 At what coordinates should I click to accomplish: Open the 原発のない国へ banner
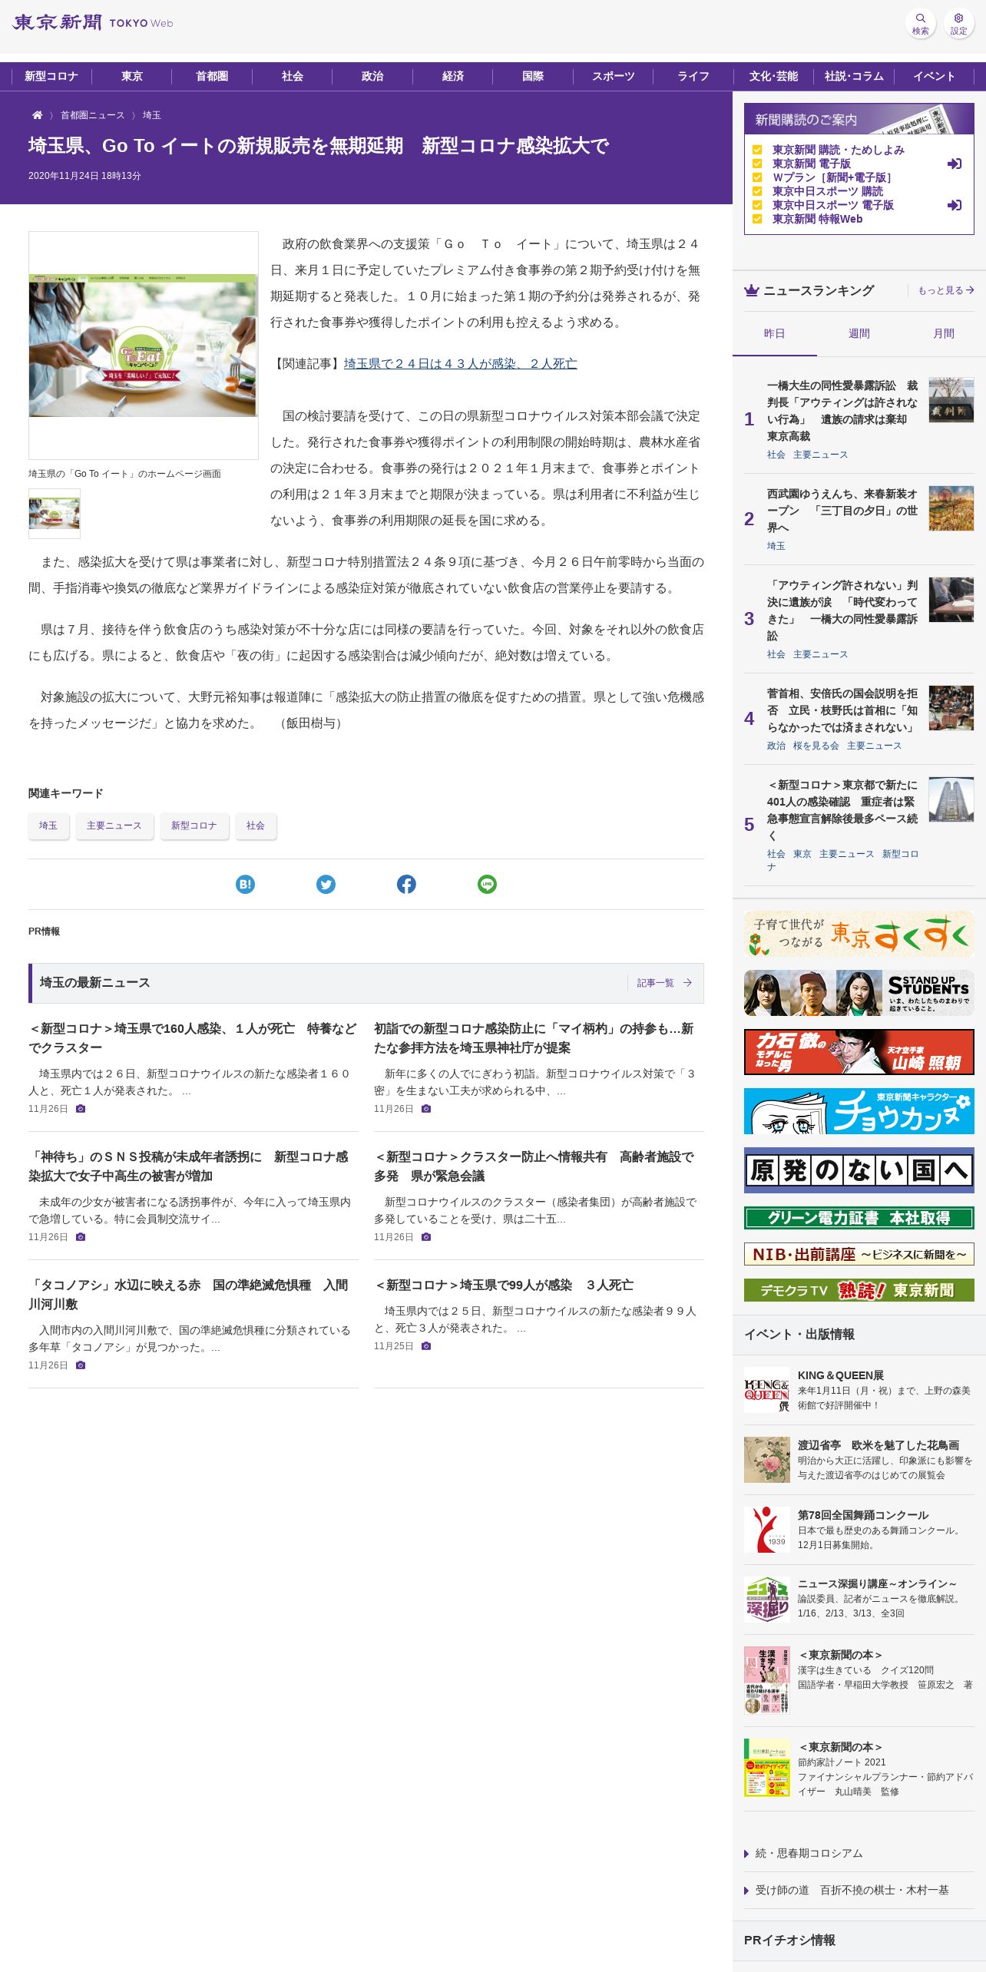pyautogui.click(x=859, y=1170)
